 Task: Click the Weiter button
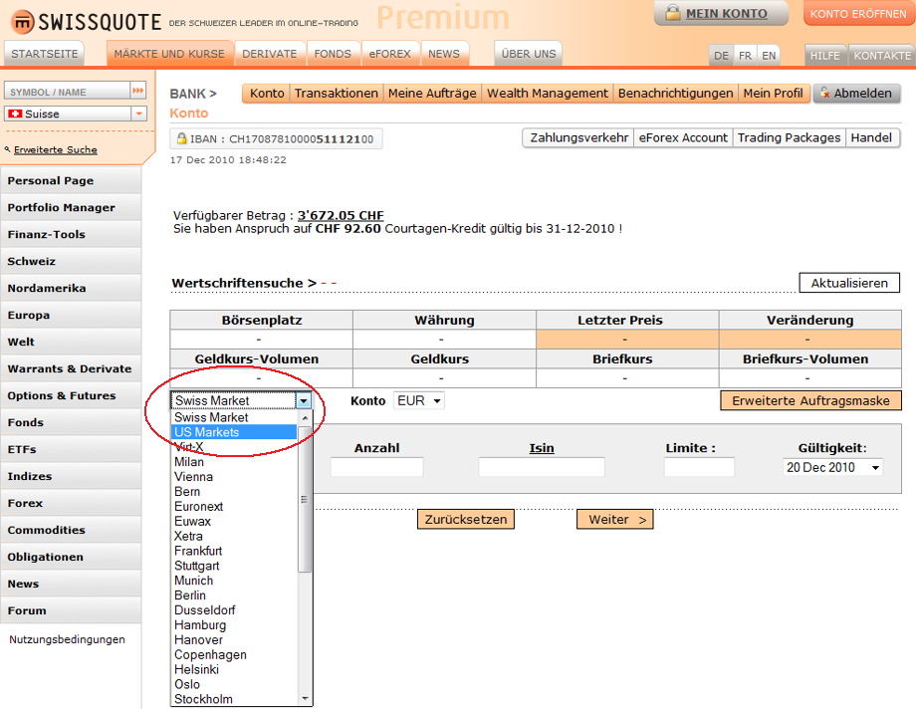click(x=614, y=520)
